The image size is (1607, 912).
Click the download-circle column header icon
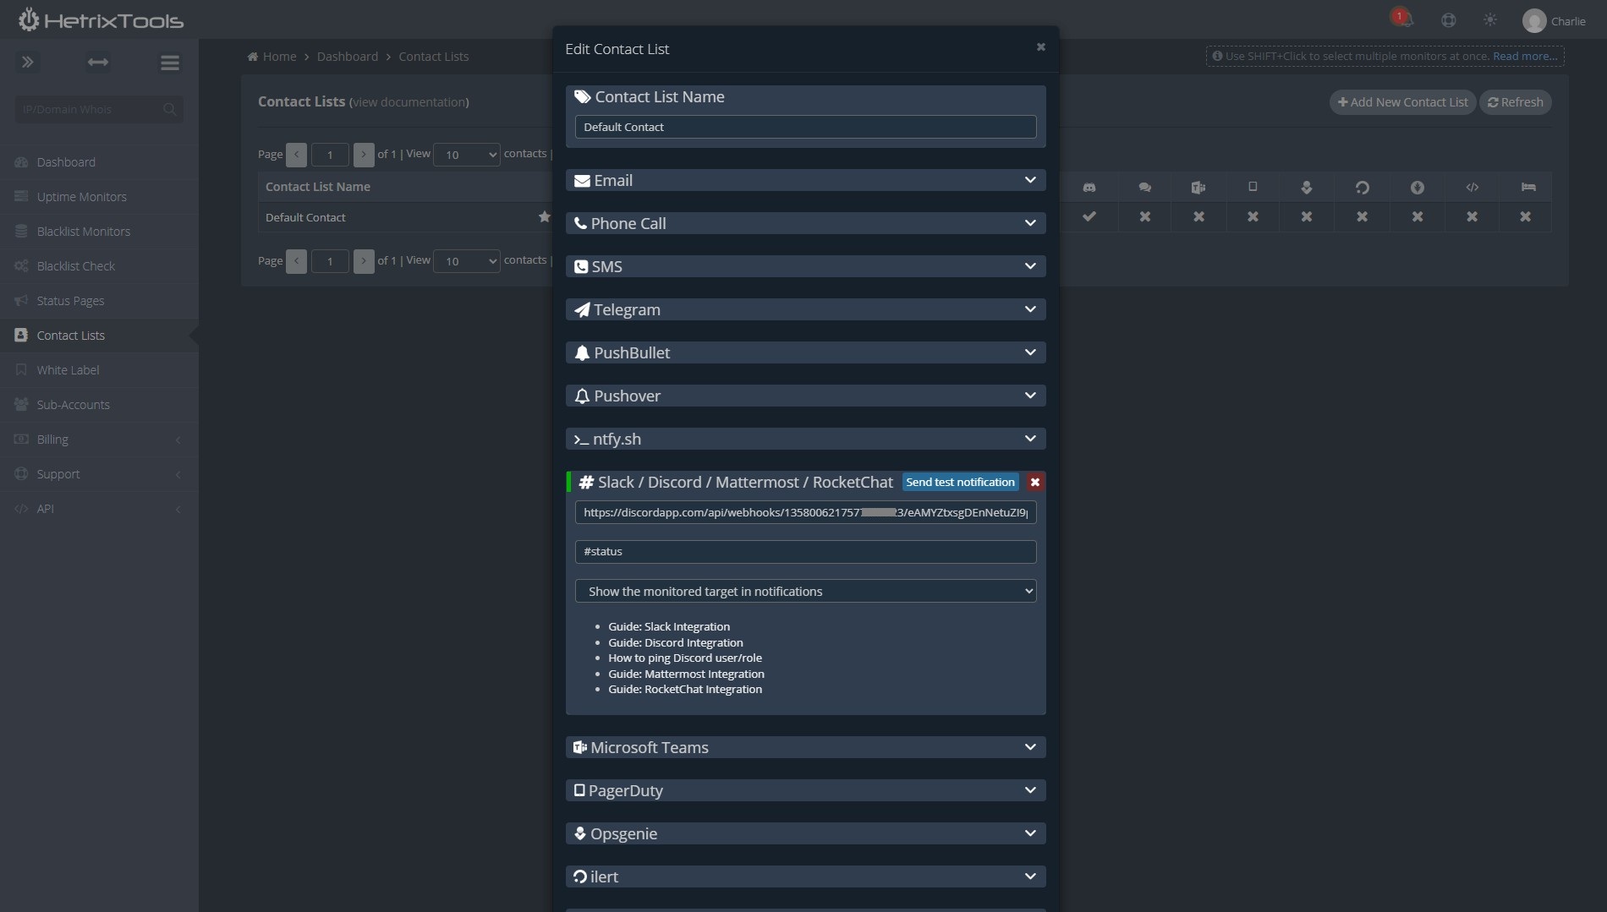[1418, 187]
